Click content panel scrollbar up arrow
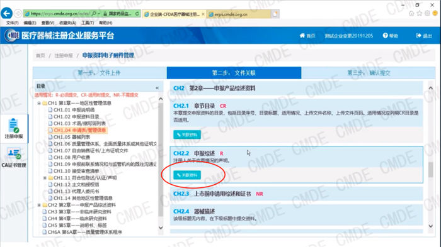441x247 pixels. 430,88
